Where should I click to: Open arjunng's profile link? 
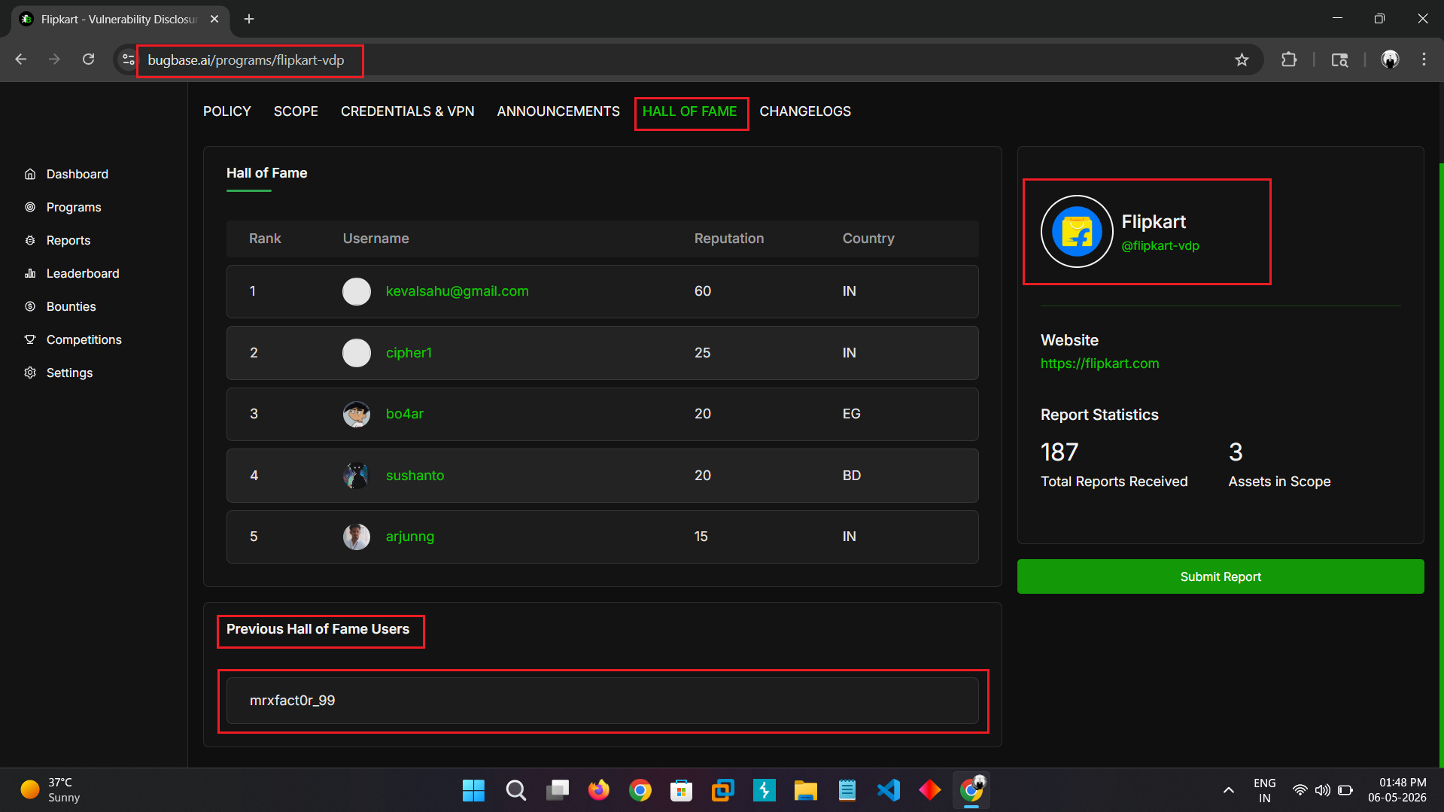click(x=409, y=537)
